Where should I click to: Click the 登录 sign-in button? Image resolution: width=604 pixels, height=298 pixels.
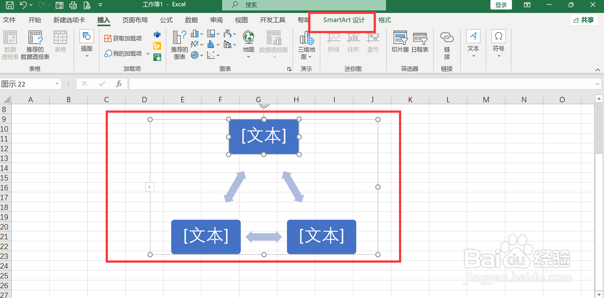tap(501, 5)
